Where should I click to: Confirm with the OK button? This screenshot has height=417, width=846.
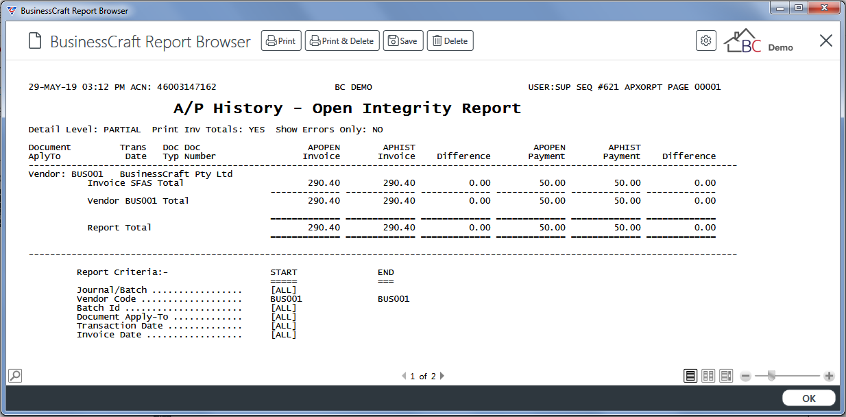[809, 398]
